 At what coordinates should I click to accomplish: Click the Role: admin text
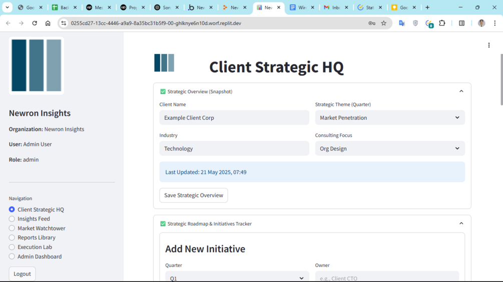pyautogui.click(x=24, y=160)
